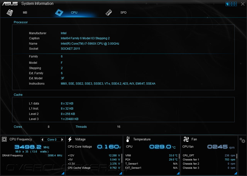Click the memory module icon beside SPD

tap(109, 13)
